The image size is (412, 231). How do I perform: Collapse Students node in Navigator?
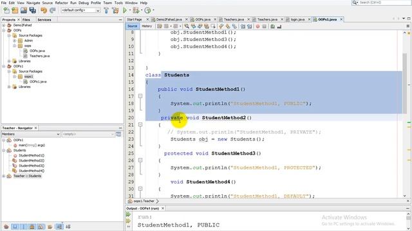4,150
